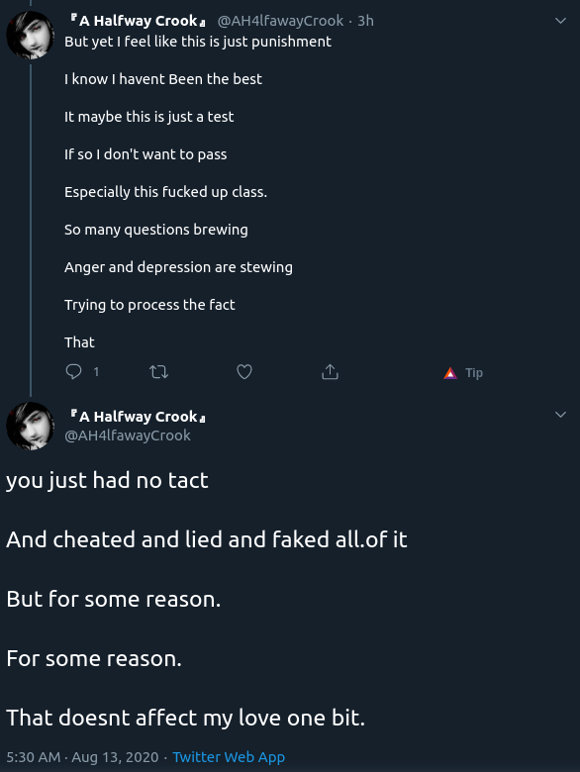Click the reply count number 1

[x=96, y=372]
